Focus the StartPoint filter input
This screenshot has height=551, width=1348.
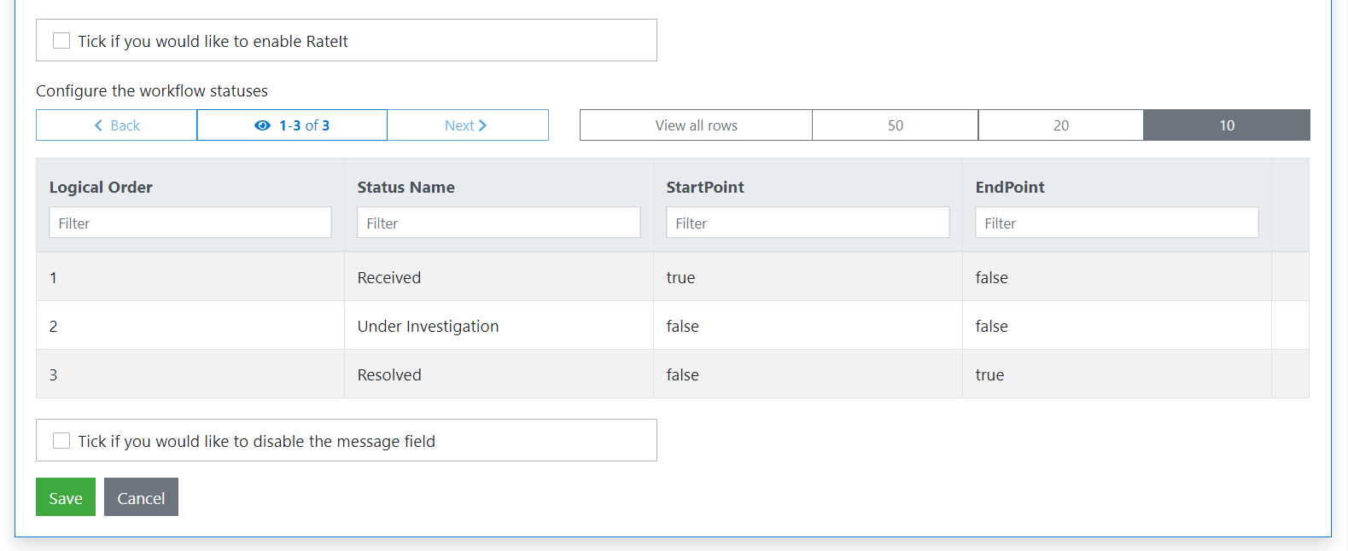(x=808, y=223)
